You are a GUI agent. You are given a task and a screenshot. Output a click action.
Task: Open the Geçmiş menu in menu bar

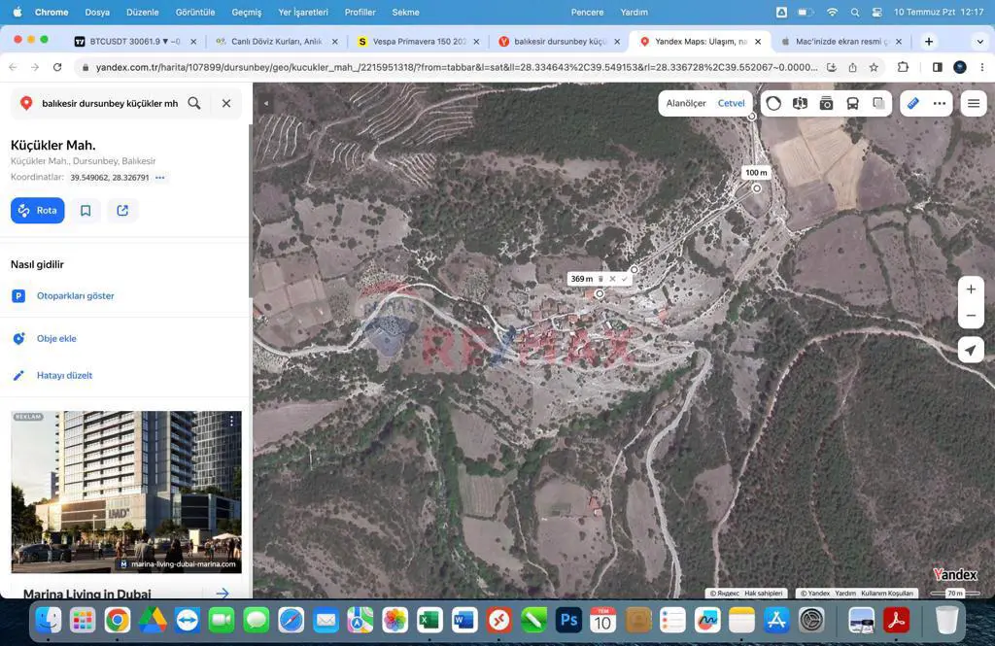tap(246, 12)
